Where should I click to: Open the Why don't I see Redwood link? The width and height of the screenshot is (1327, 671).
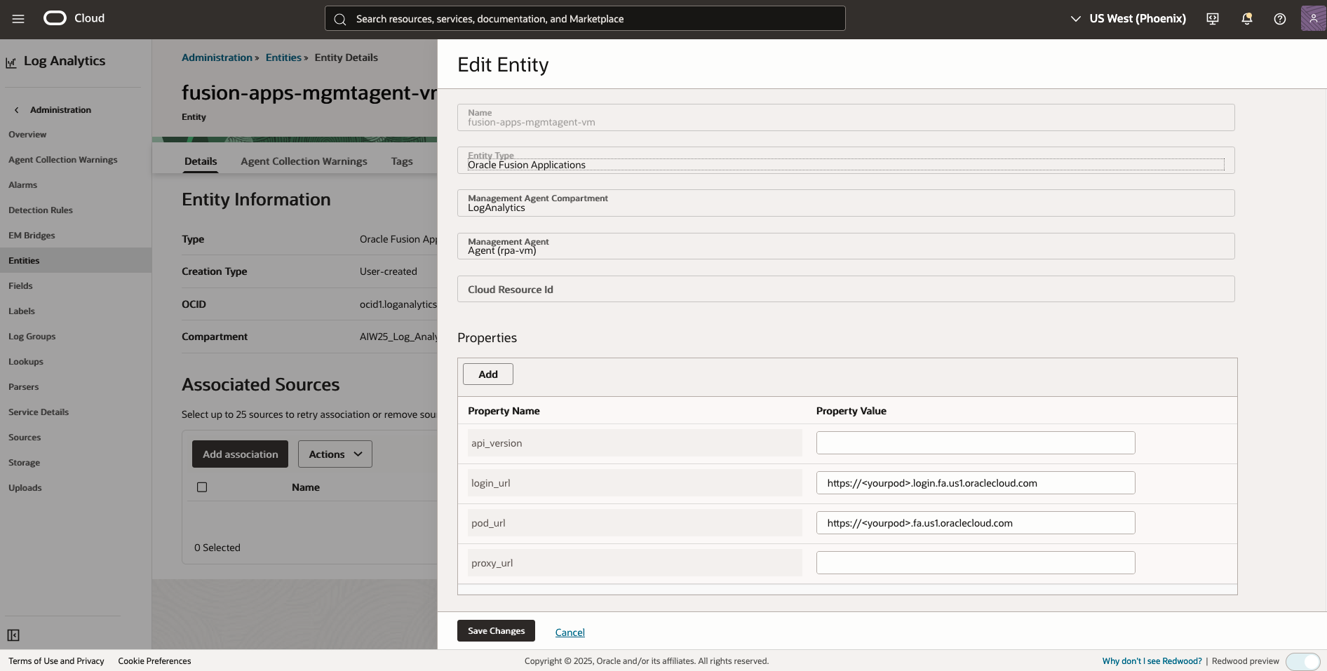pyautogui.click(x=1151, y=660)
